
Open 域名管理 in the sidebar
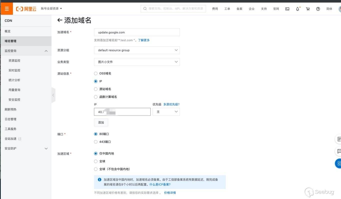[x=10, y=41]
